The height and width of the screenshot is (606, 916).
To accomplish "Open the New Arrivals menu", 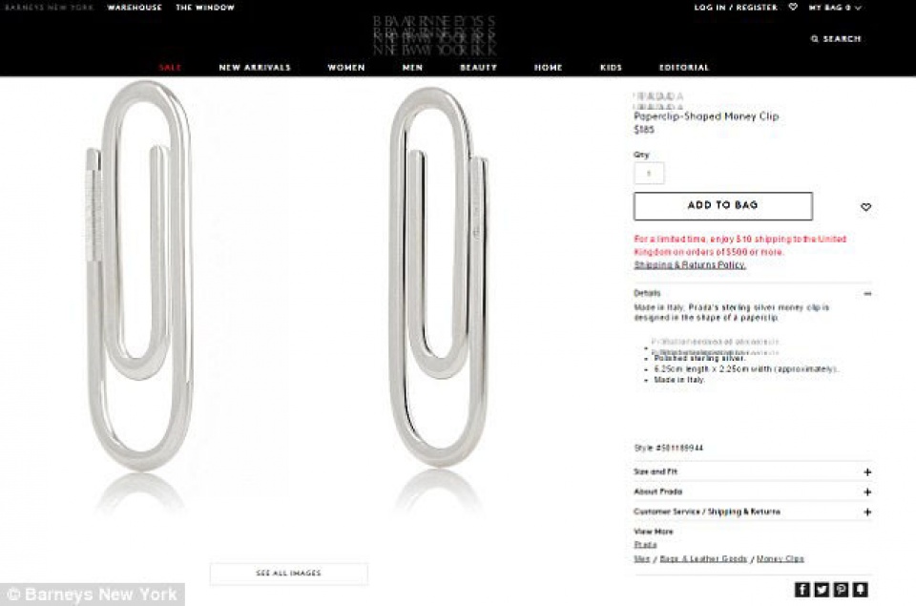I will 255,68.
